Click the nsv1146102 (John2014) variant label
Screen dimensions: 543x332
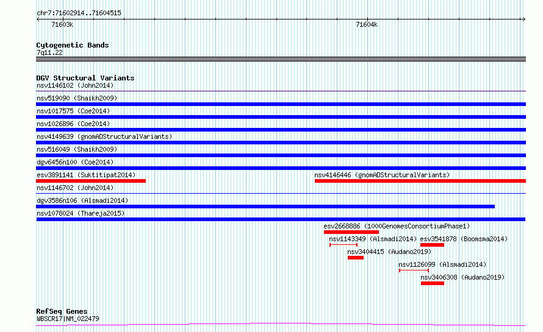75,85
